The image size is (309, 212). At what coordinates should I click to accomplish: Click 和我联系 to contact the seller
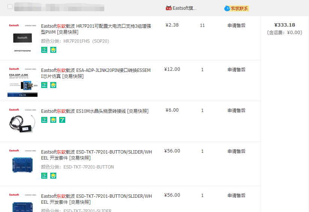(x=239, y=8)
